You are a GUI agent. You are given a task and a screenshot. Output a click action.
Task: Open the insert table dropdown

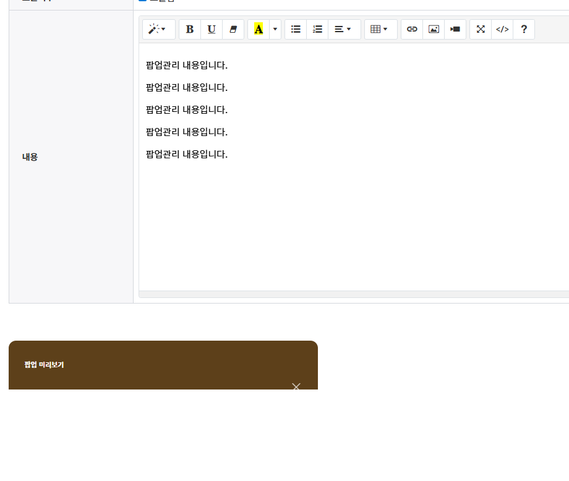(380, 29)
